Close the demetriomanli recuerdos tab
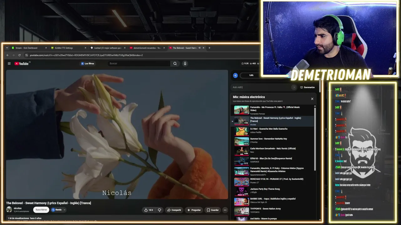Viewport: 401px width, 225px height. pos(164,48)
